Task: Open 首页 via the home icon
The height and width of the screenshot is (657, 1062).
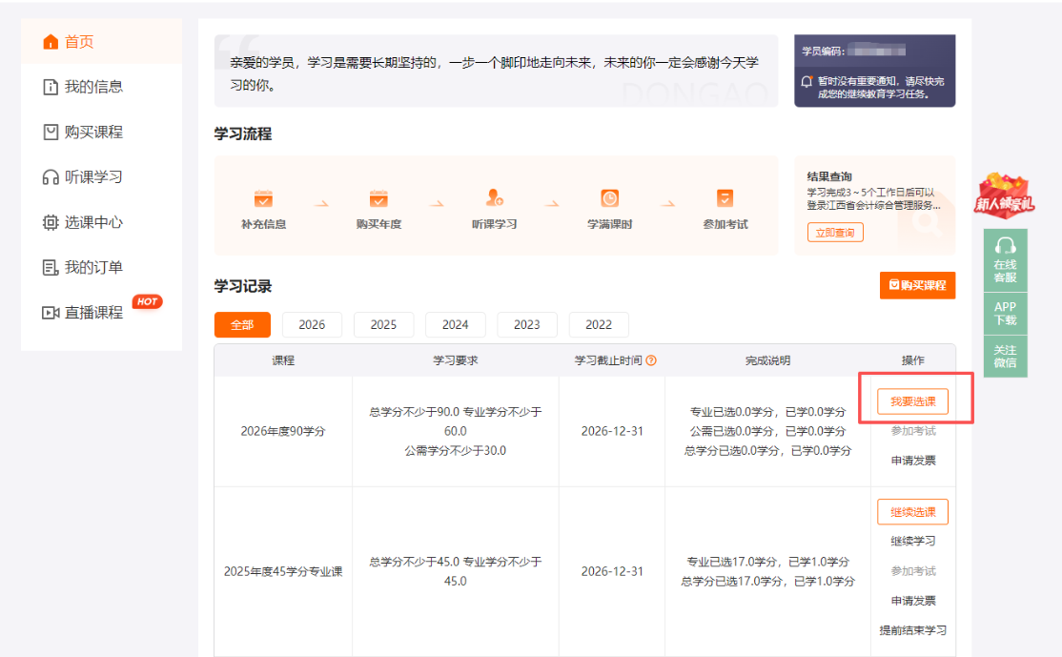Action: (51, 42)
